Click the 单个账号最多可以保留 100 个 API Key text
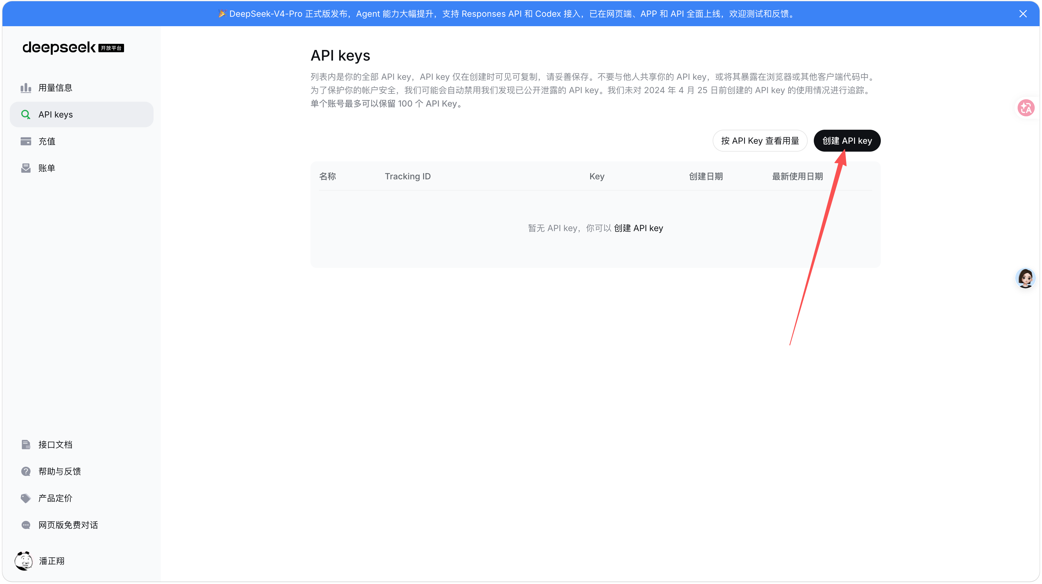This screenshot has width=1042, height=584. pyautogui.click(x=388, y=104)
